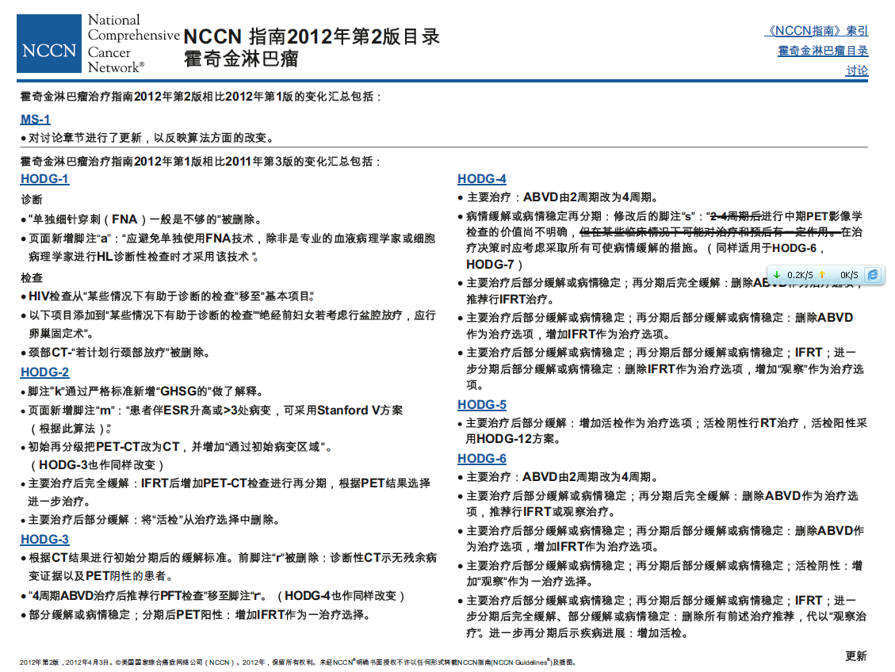Click the orange upload arrow icon

(822, 275)
